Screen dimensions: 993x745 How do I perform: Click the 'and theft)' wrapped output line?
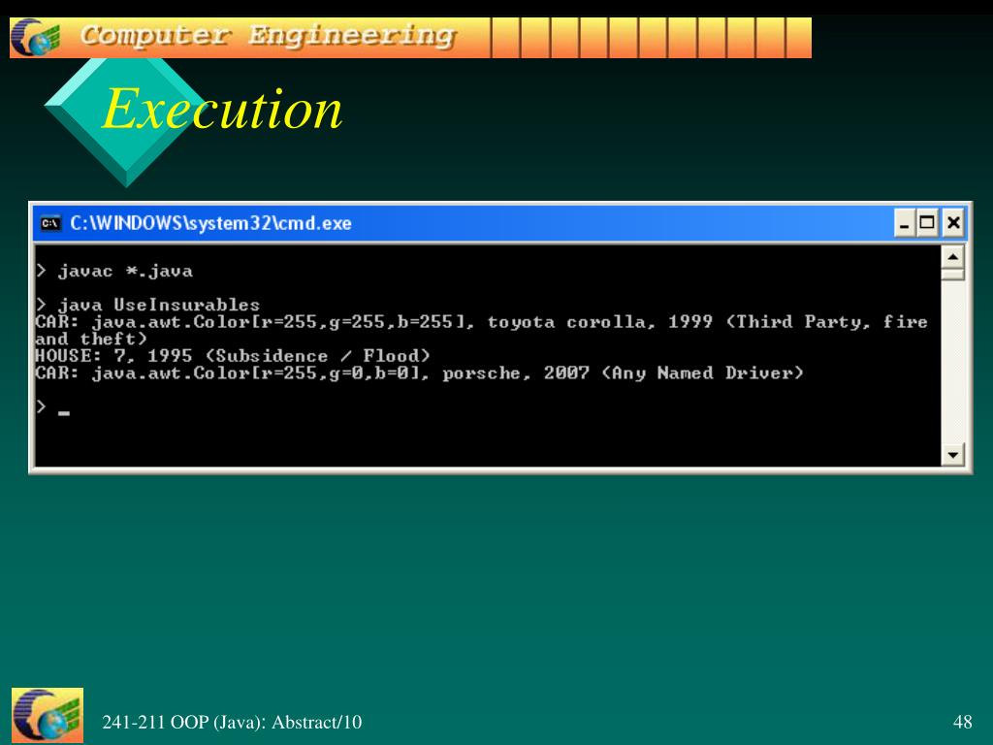pyautogui.click(x=91, y=339)
